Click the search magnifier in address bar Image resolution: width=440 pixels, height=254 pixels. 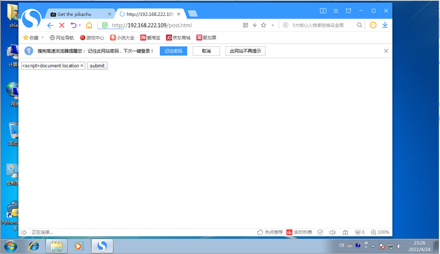click(x=359, y=25)
